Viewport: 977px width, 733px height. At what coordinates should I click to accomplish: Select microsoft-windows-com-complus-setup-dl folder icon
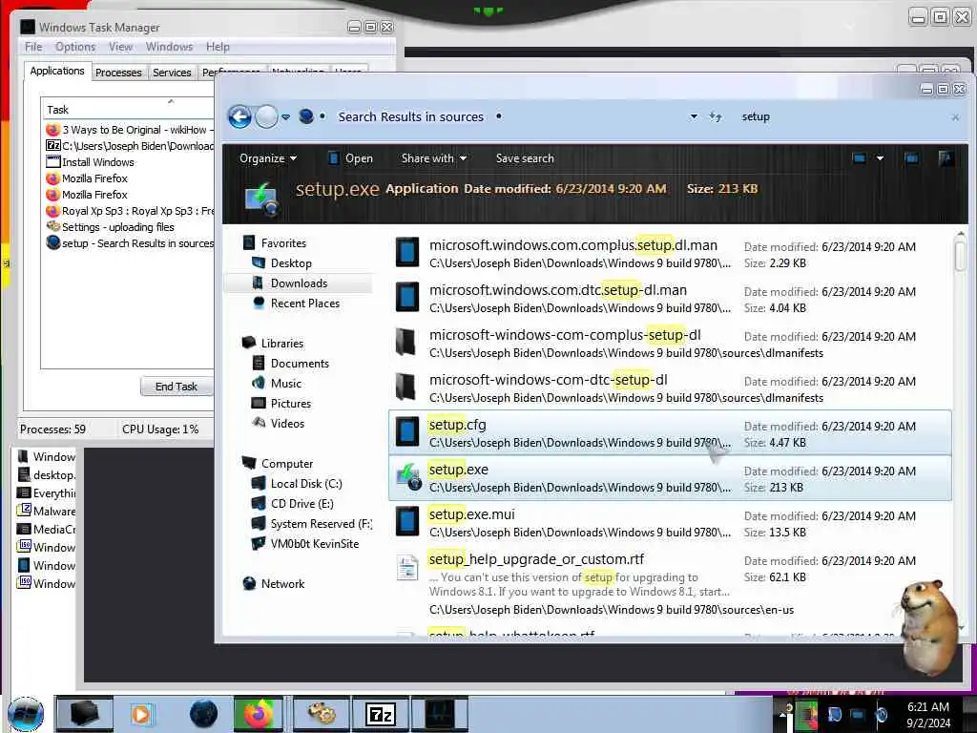406,343
